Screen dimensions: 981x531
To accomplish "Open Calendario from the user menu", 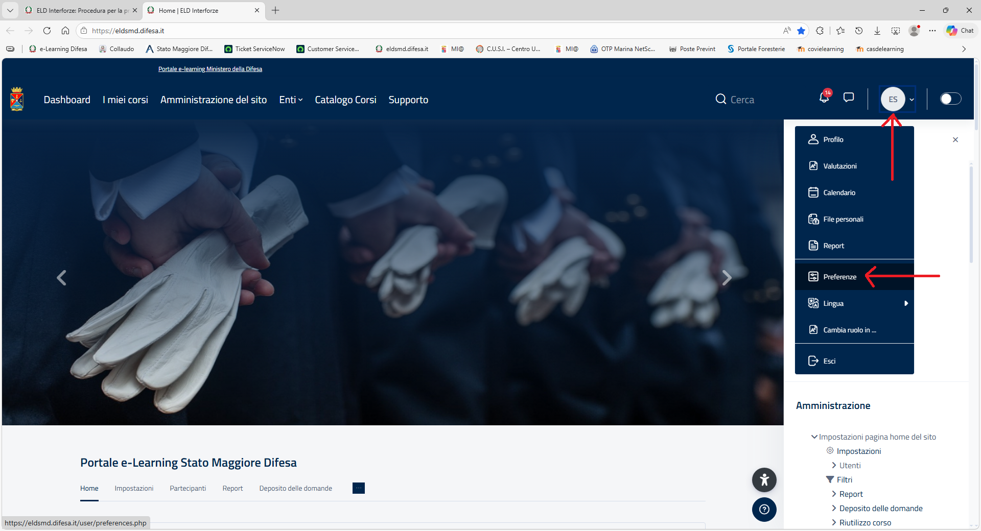I will [x=854, y=192].
